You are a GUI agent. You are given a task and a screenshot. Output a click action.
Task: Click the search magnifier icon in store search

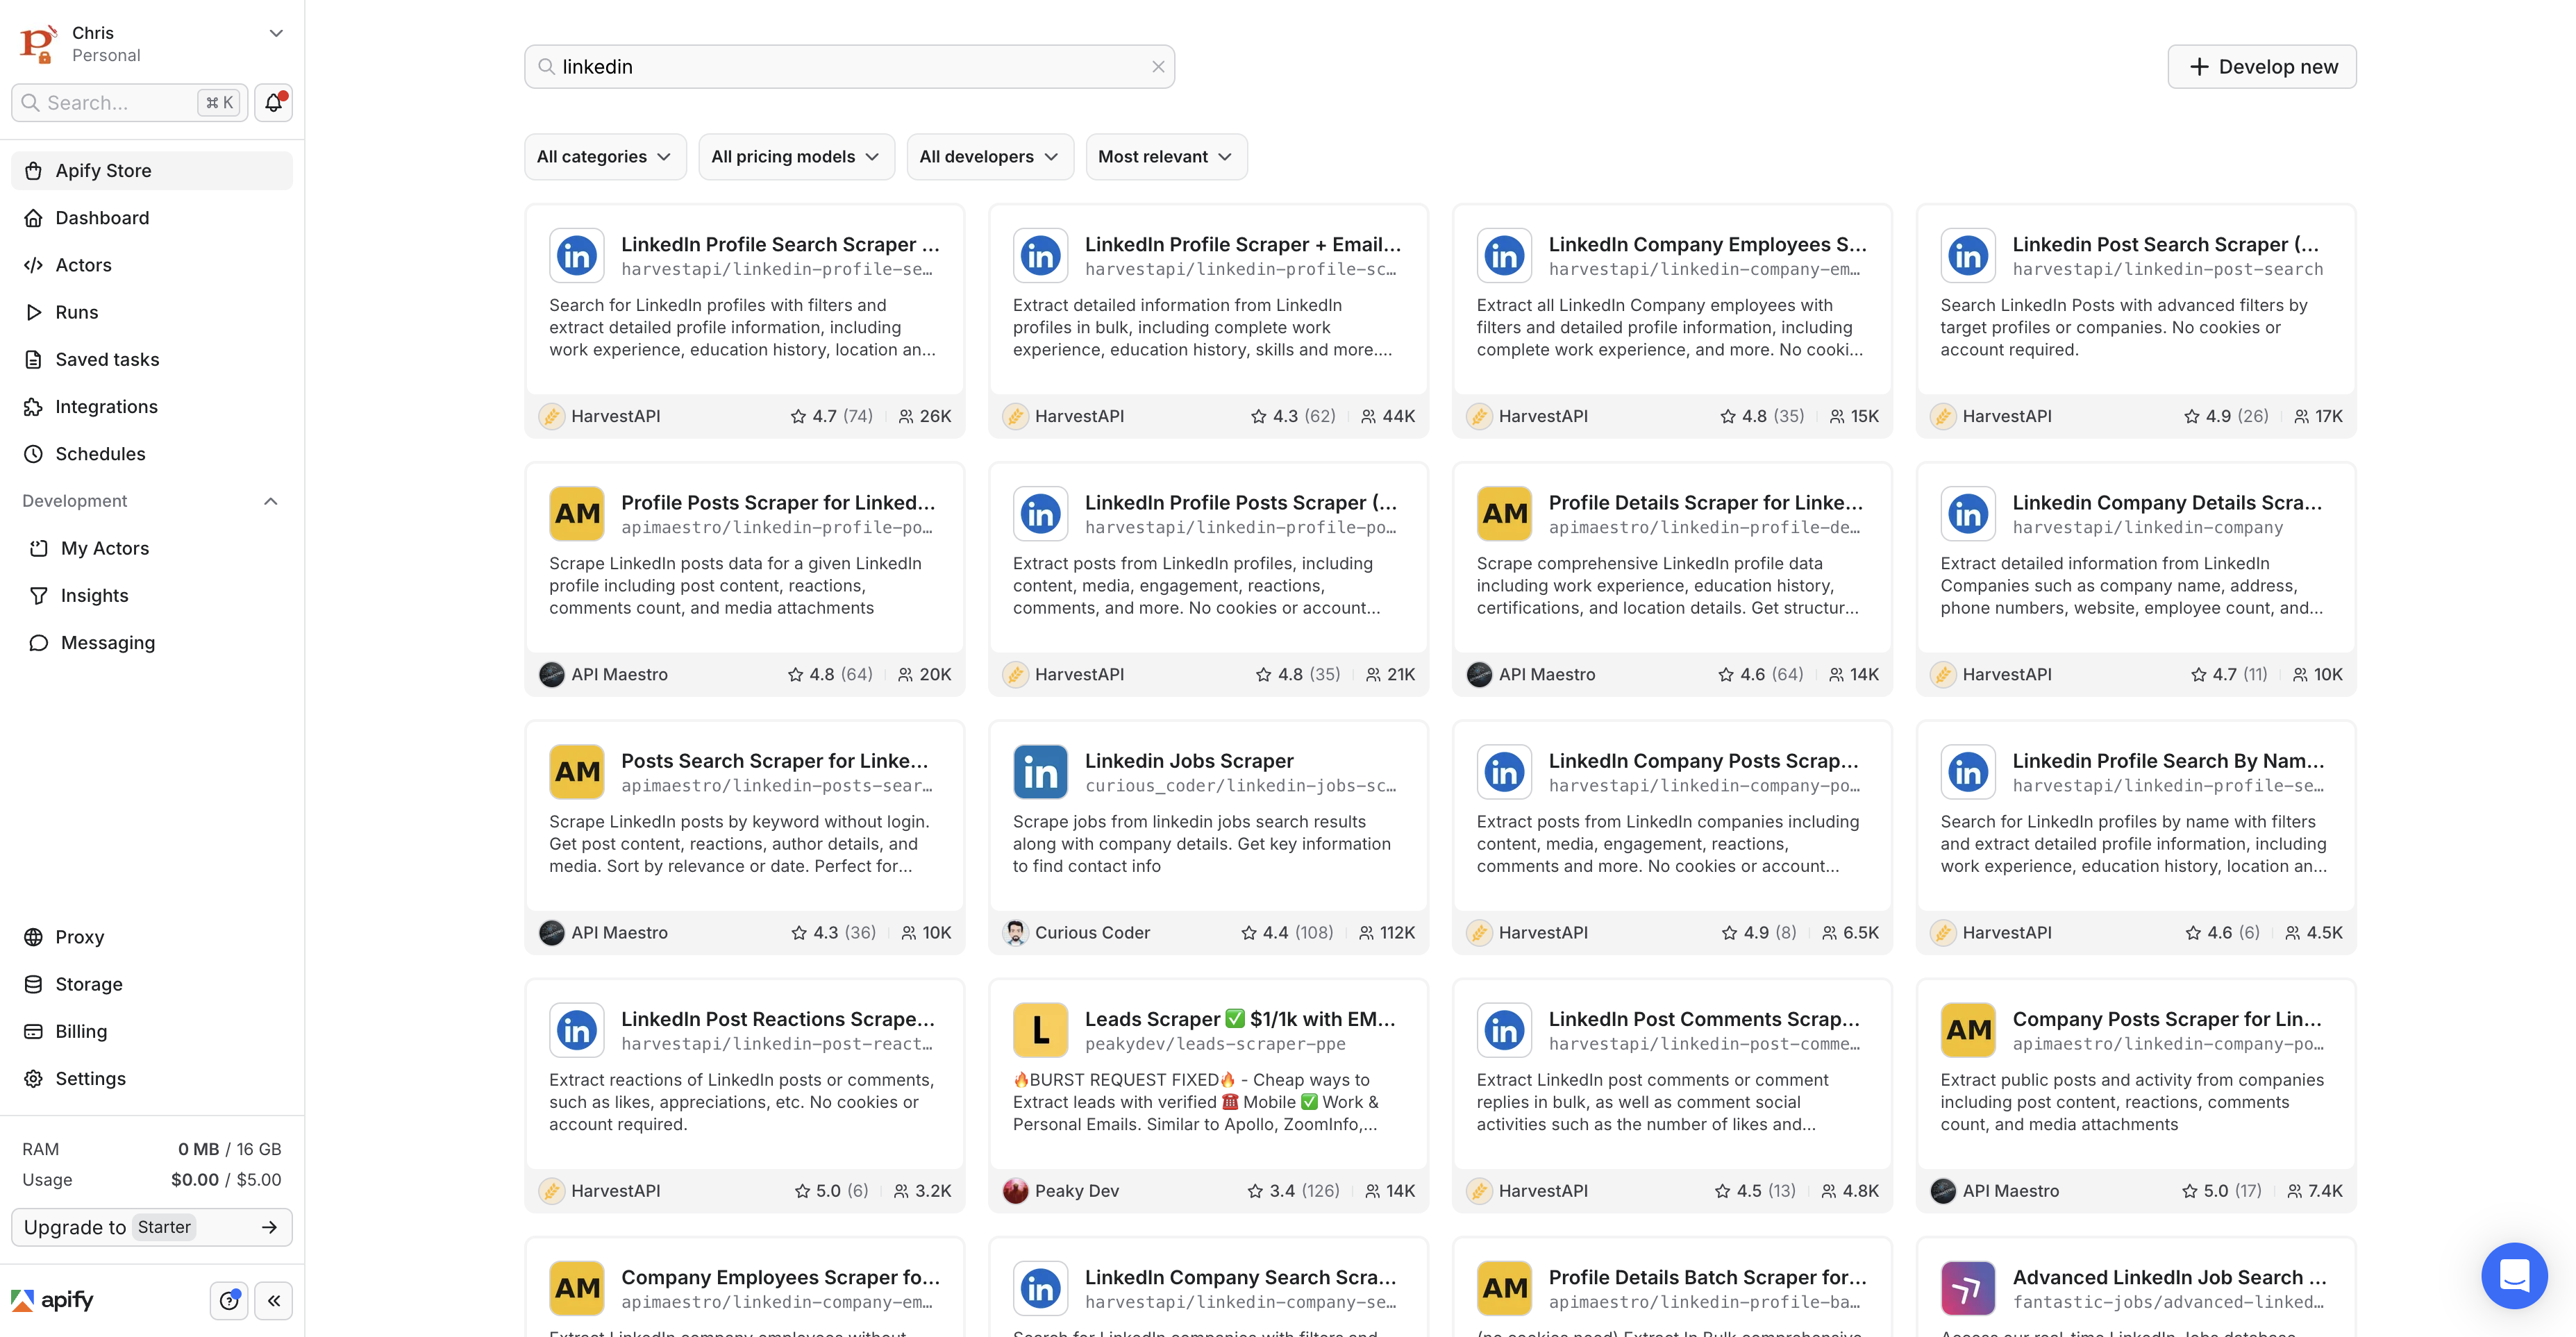point(546,67)
